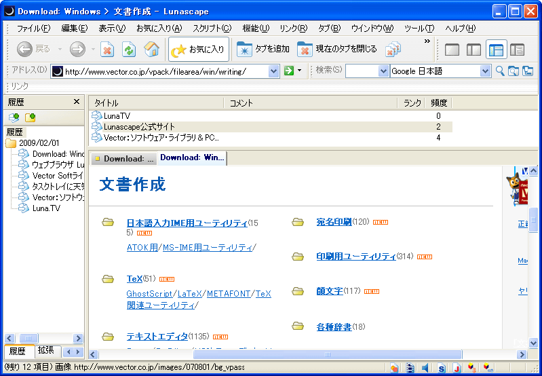Open the 宛名印刷 link
The width and height of the screenshot is (542, 376).
[334, 222]
